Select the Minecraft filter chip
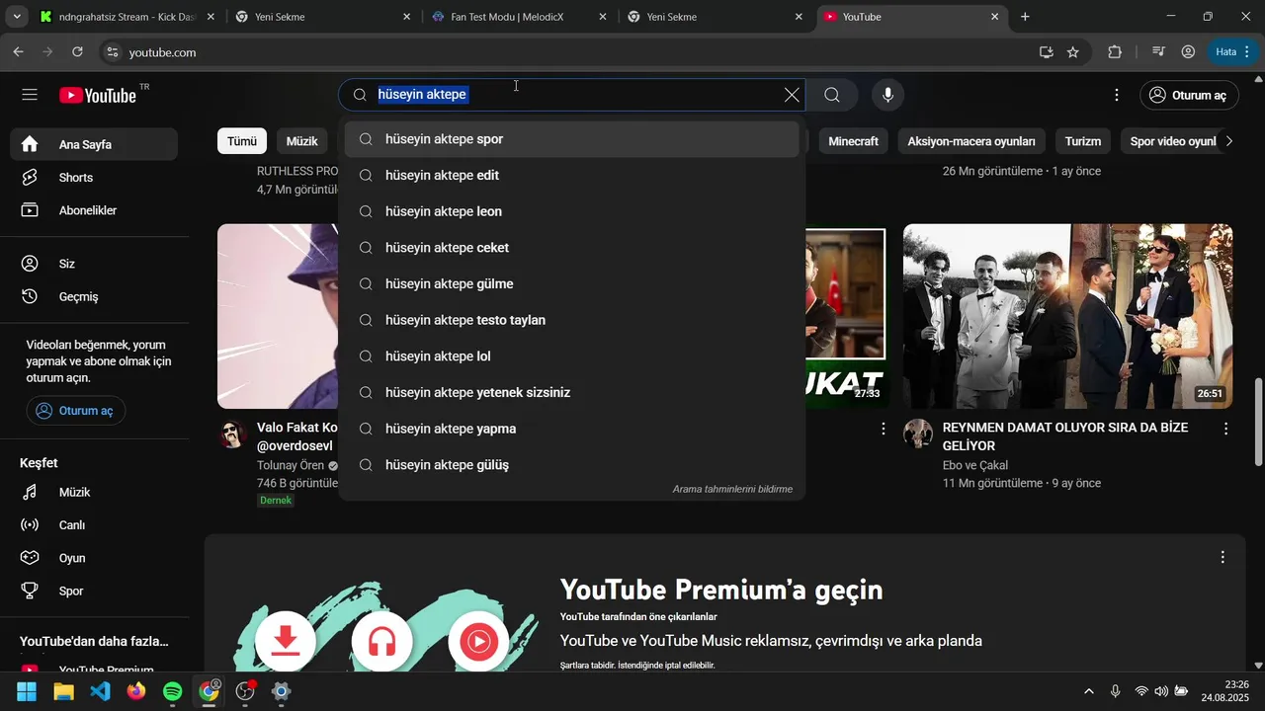Image resolution: width=1265 pixels, height=711 pixels. coord(853,141)
